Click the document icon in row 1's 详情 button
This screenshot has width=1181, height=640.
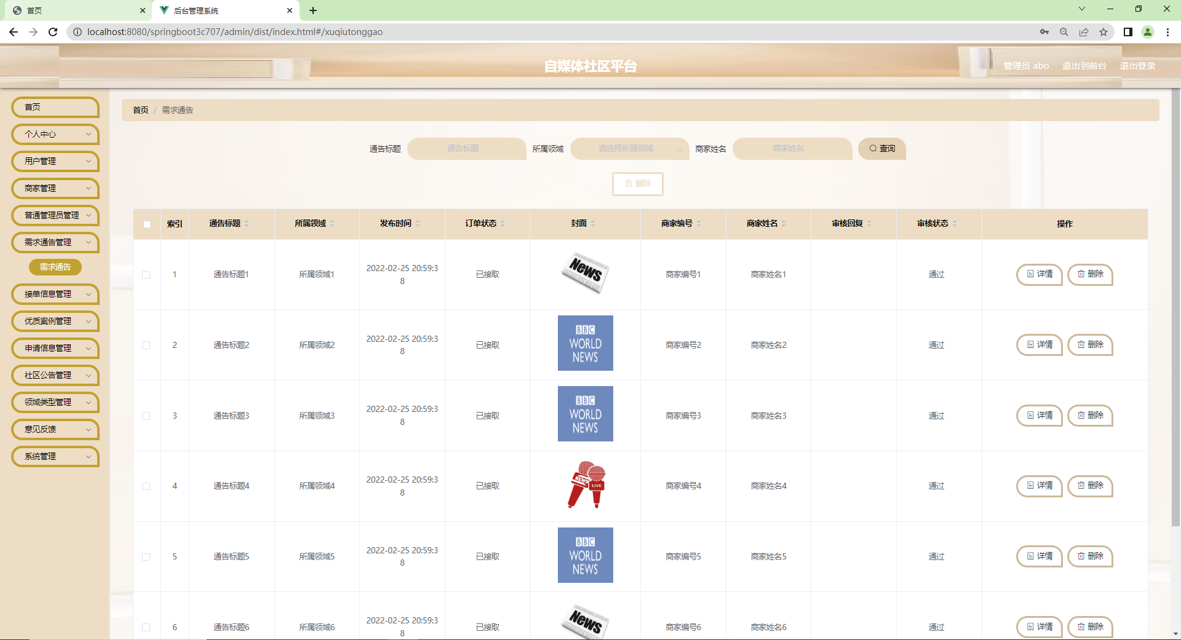[x=1030, y=275]
